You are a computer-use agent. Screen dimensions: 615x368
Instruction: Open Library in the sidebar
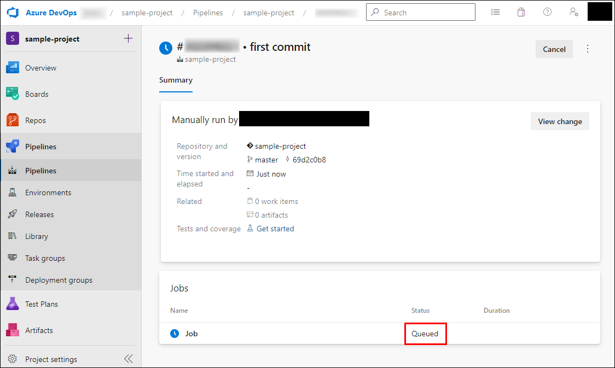(x=37, y=236)
